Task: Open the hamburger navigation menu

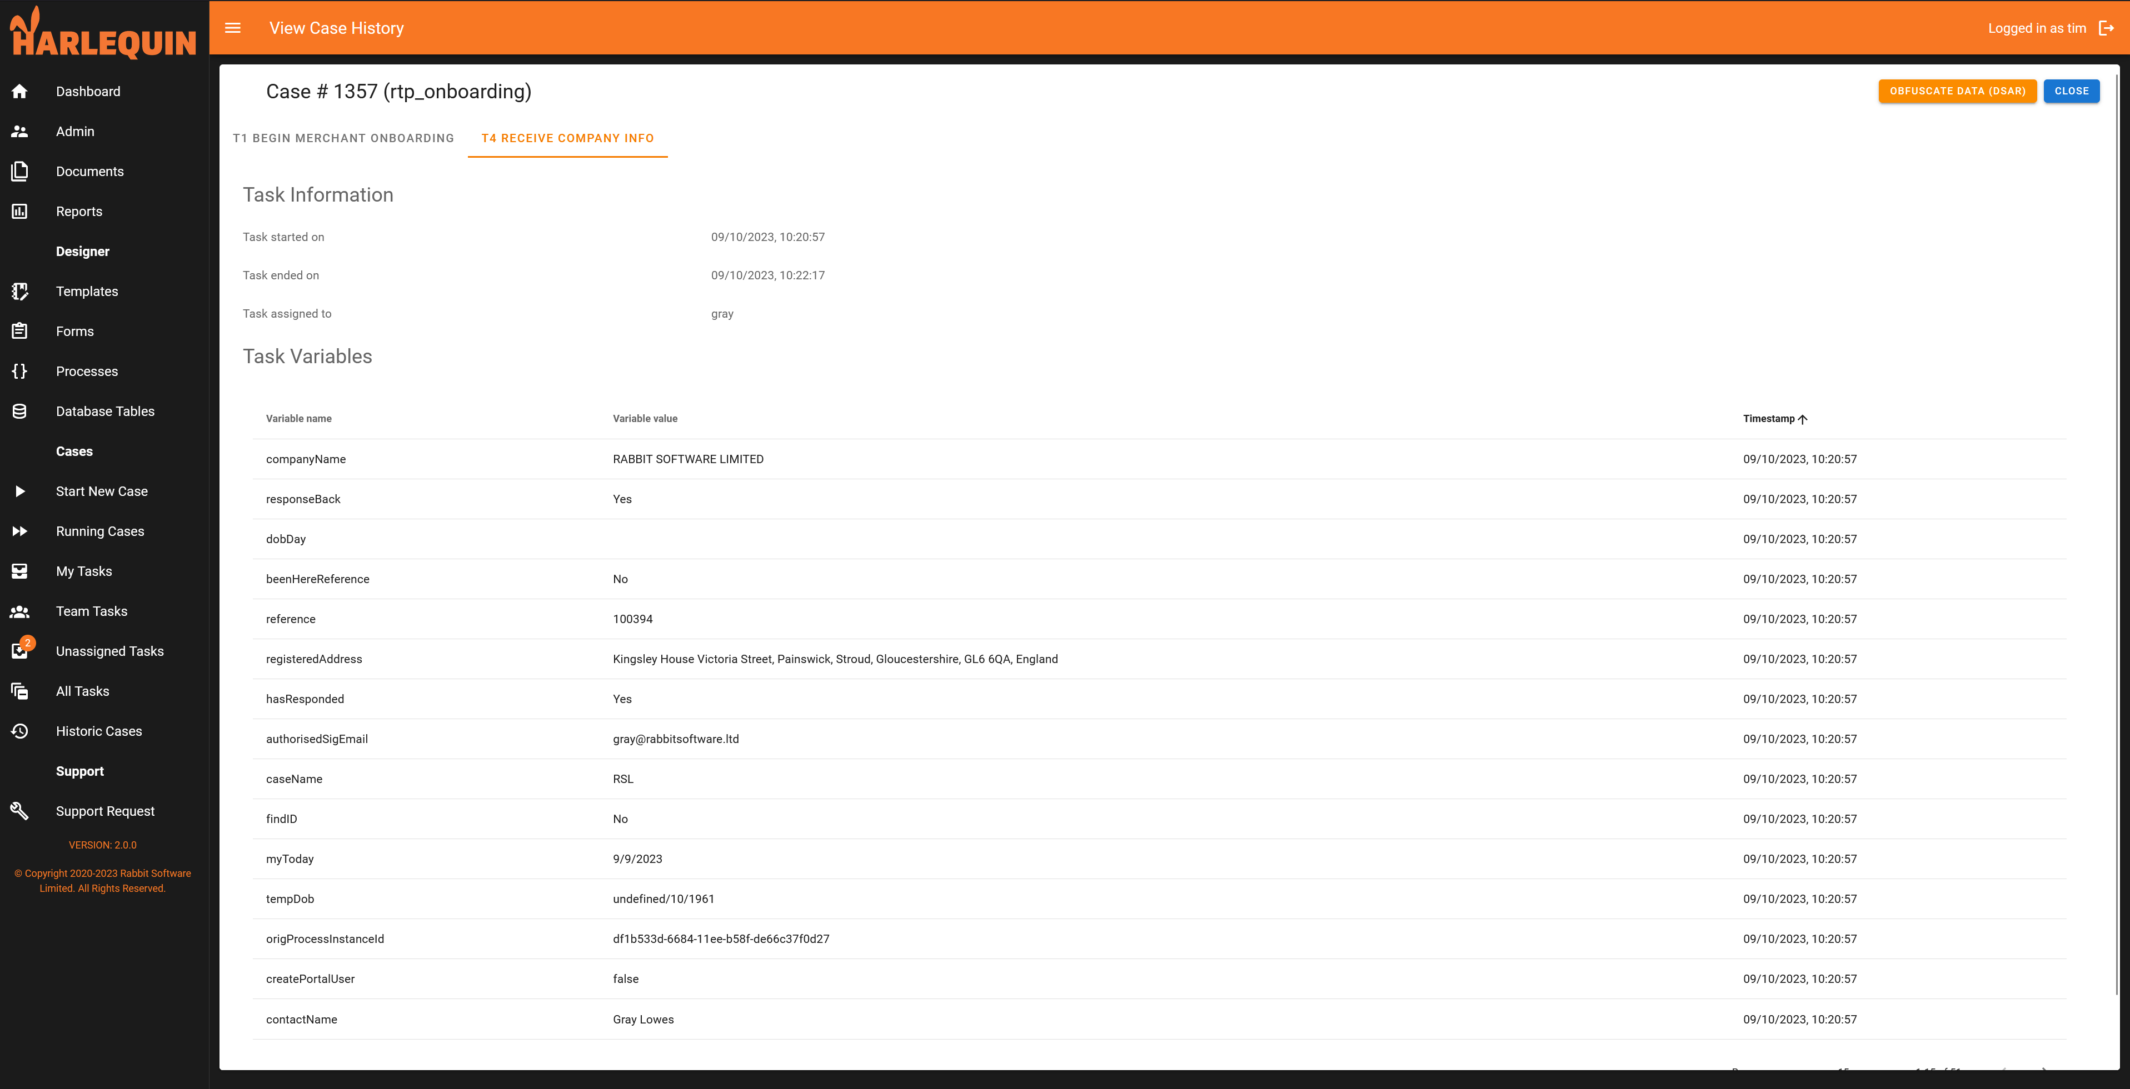Action: 233,28
